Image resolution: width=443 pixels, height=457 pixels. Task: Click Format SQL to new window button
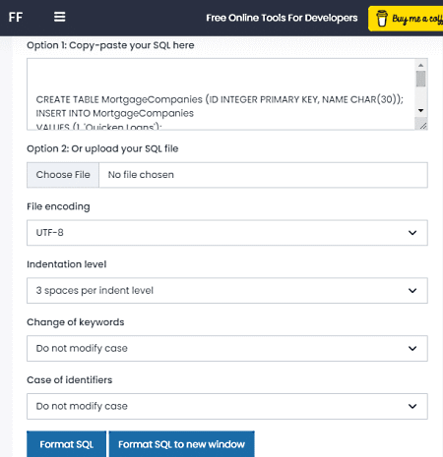coord(181,444)
